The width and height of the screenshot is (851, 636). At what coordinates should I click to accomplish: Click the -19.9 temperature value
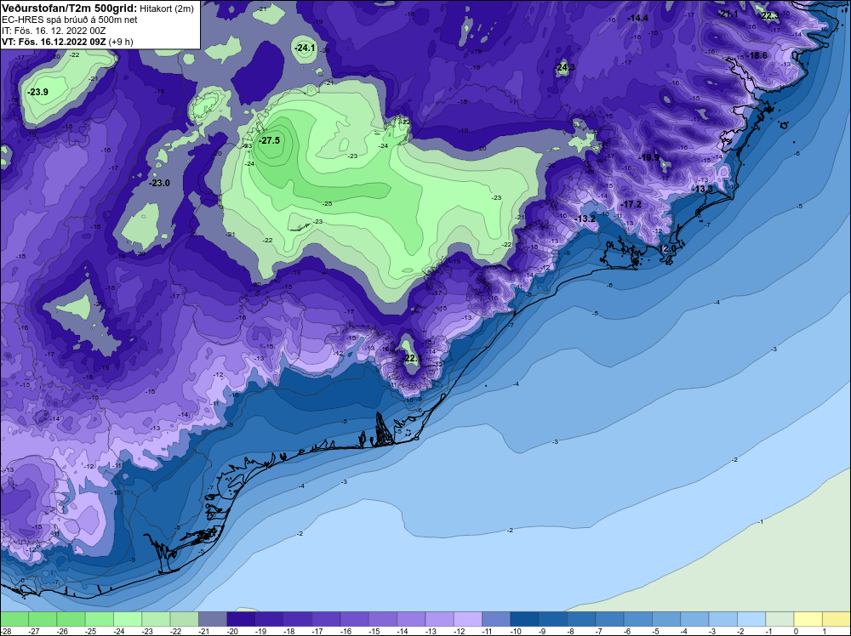(x=649, y=158)
